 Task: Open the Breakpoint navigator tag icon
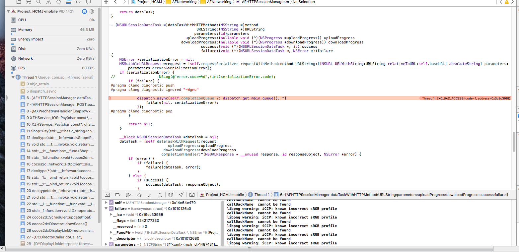pyautogui.click(x=79, y=2)
